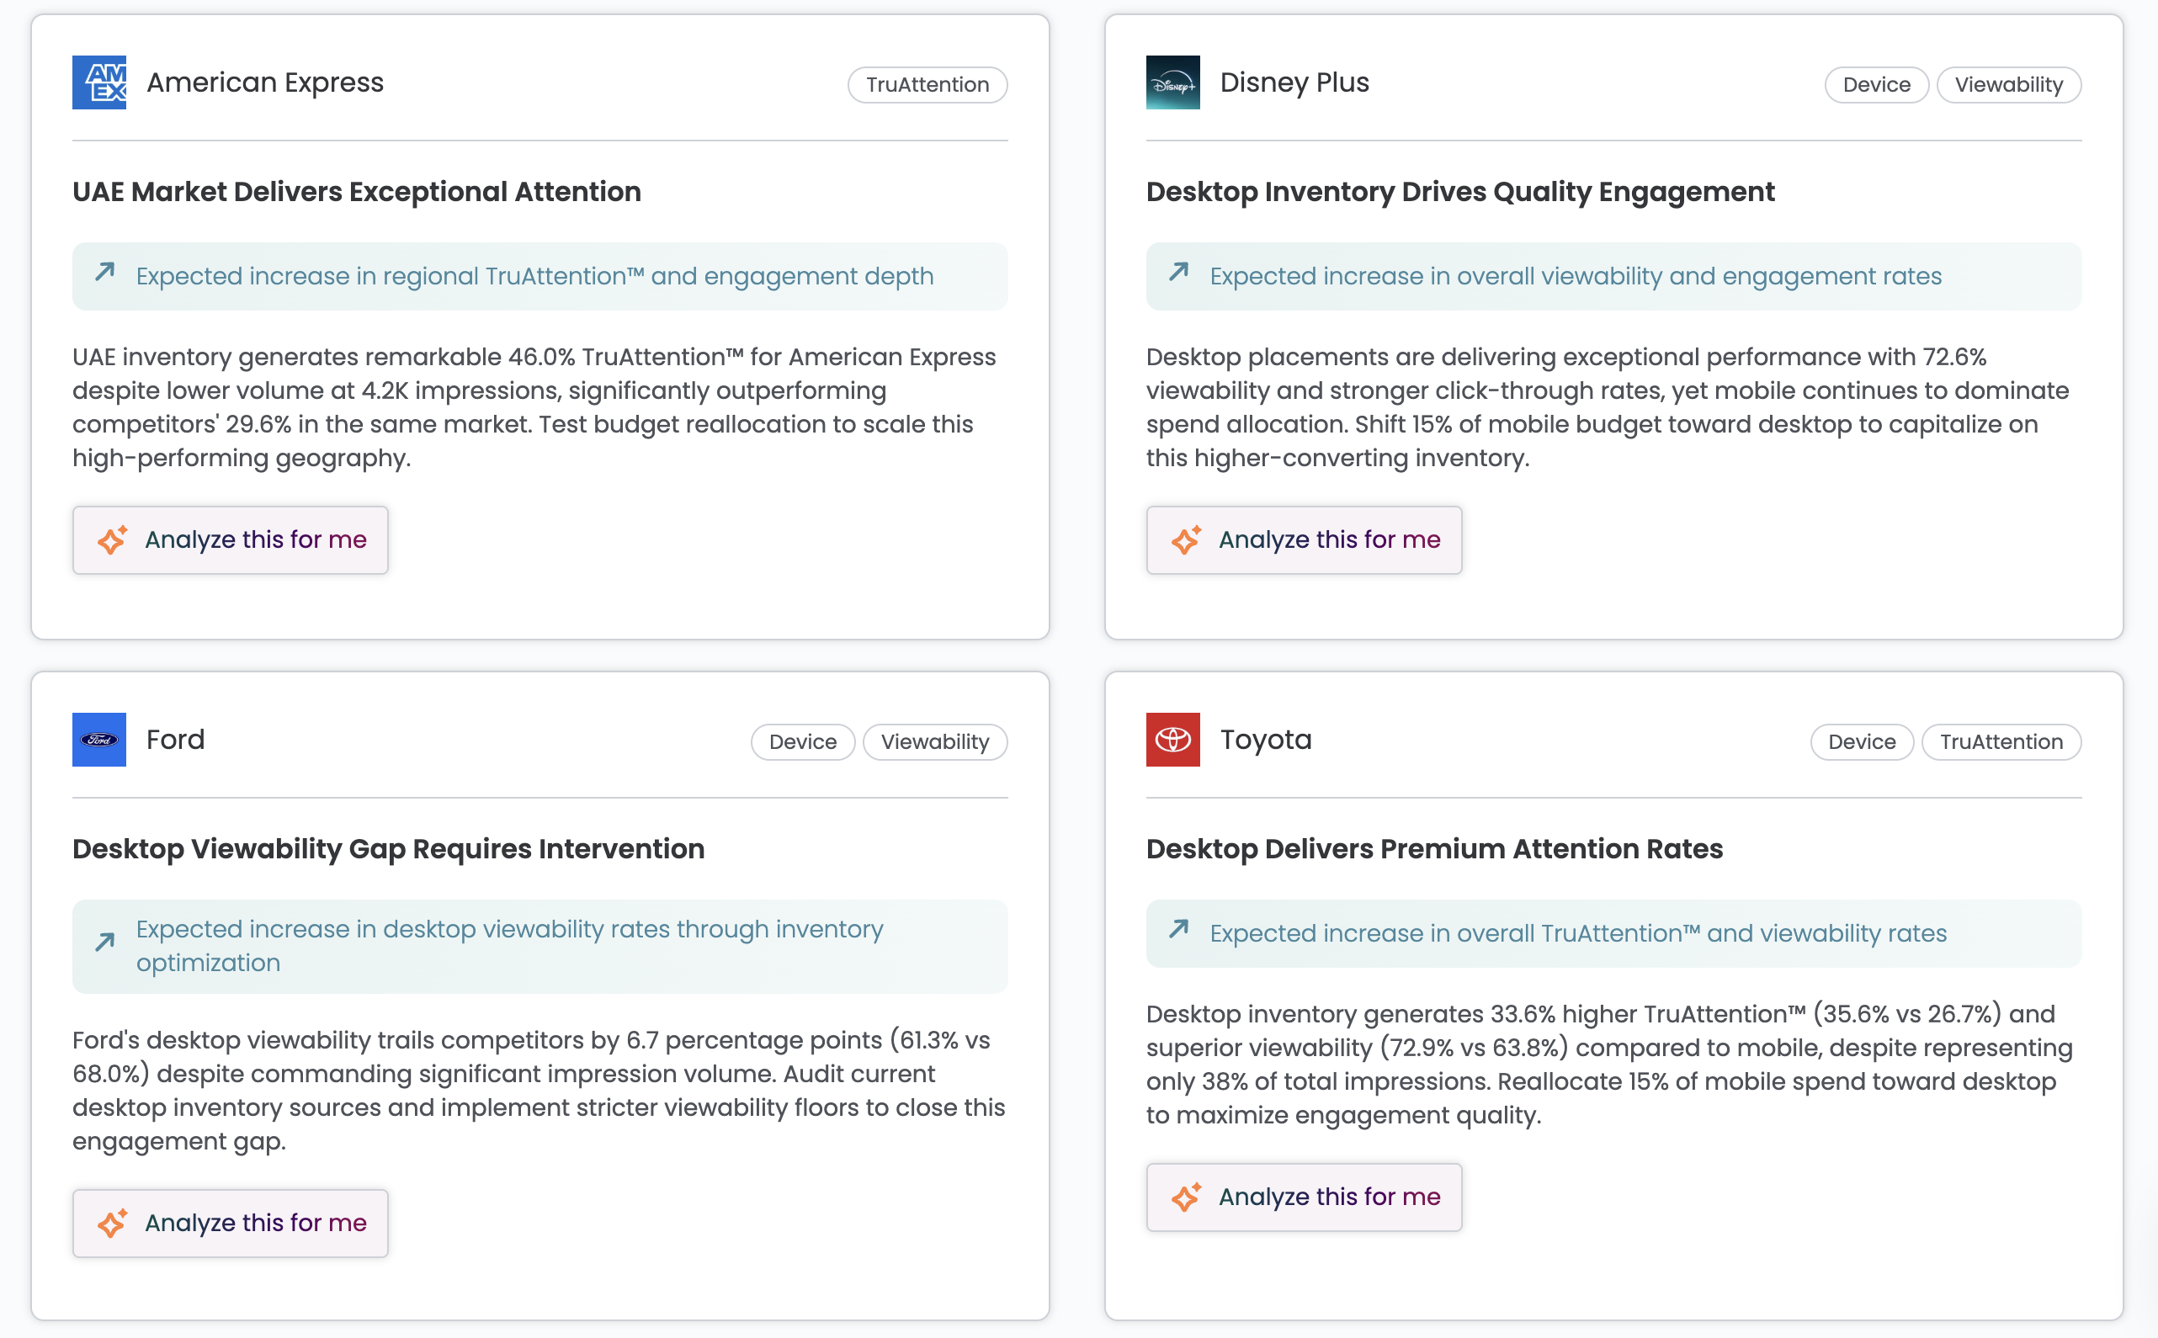Open 'Desktop Viewability Gap Requires Intervention' heading
The image size is (2158, 1338).
tap(388, 850)
